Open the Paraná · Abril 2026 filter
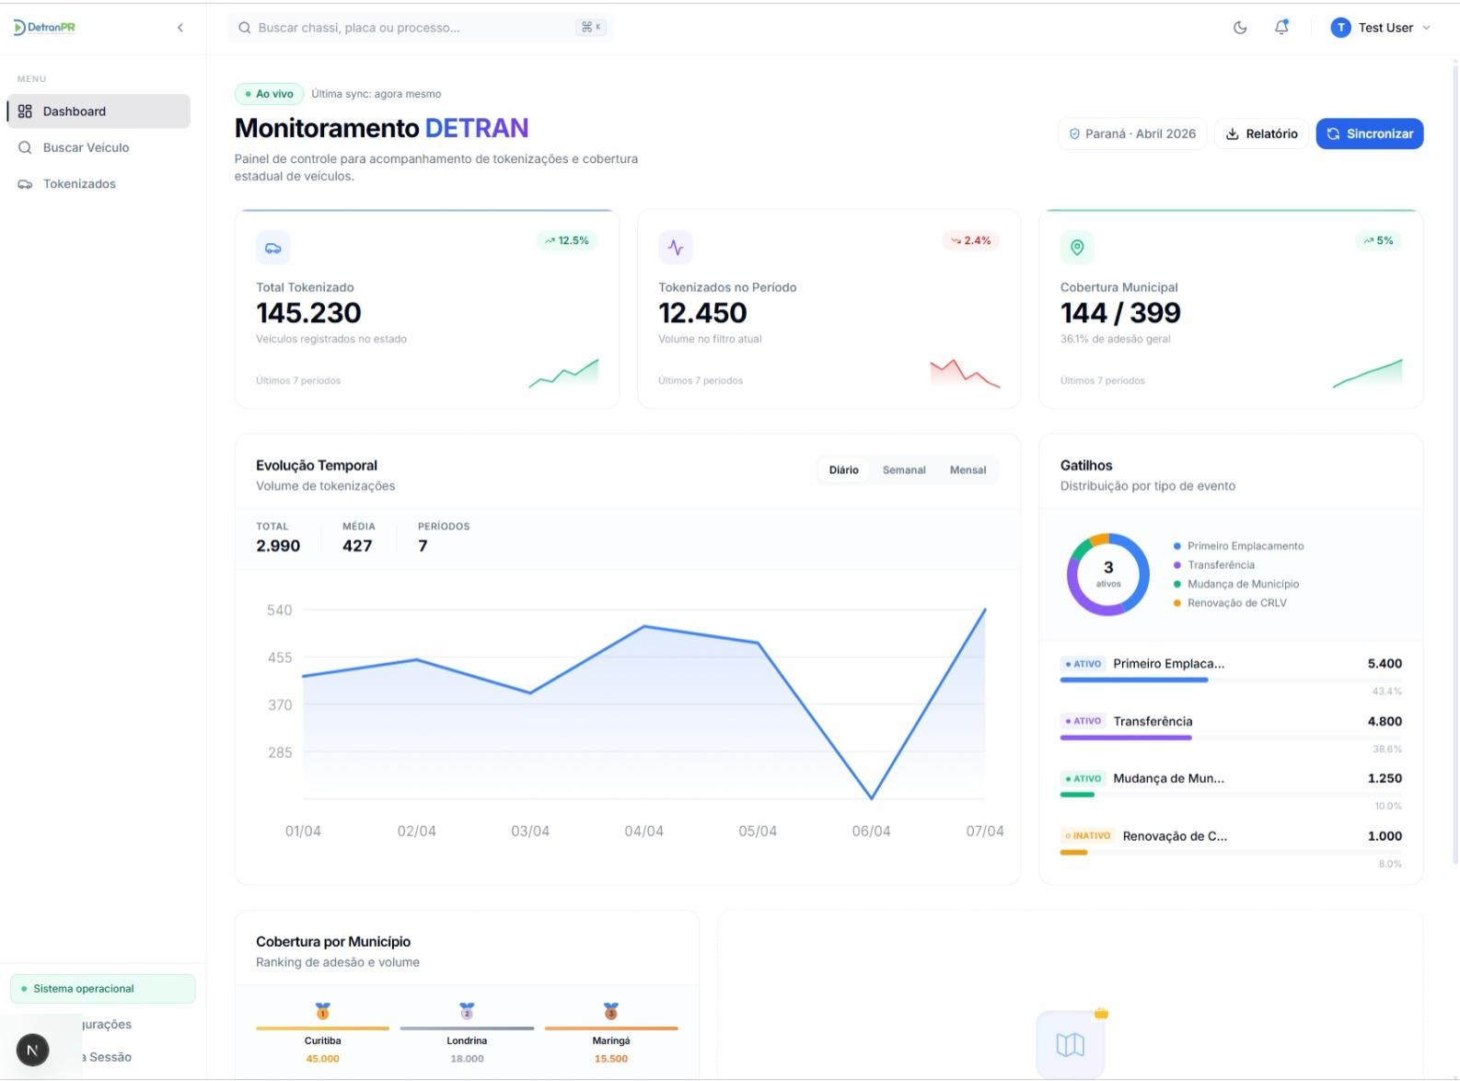This screenshot has height=1081, width=1460. point(1132,134)
